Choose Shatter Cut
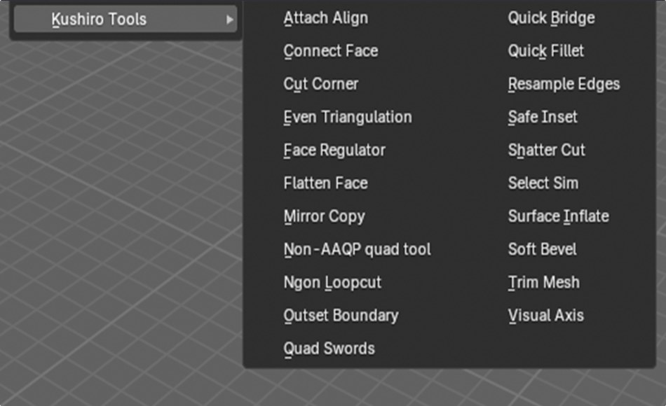666x406 pixels. click(x=547, y=150)
